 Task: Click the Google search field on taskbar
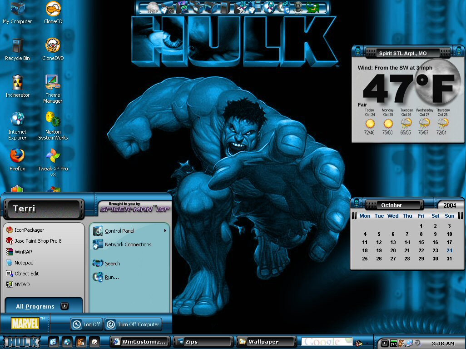point(326,342)
